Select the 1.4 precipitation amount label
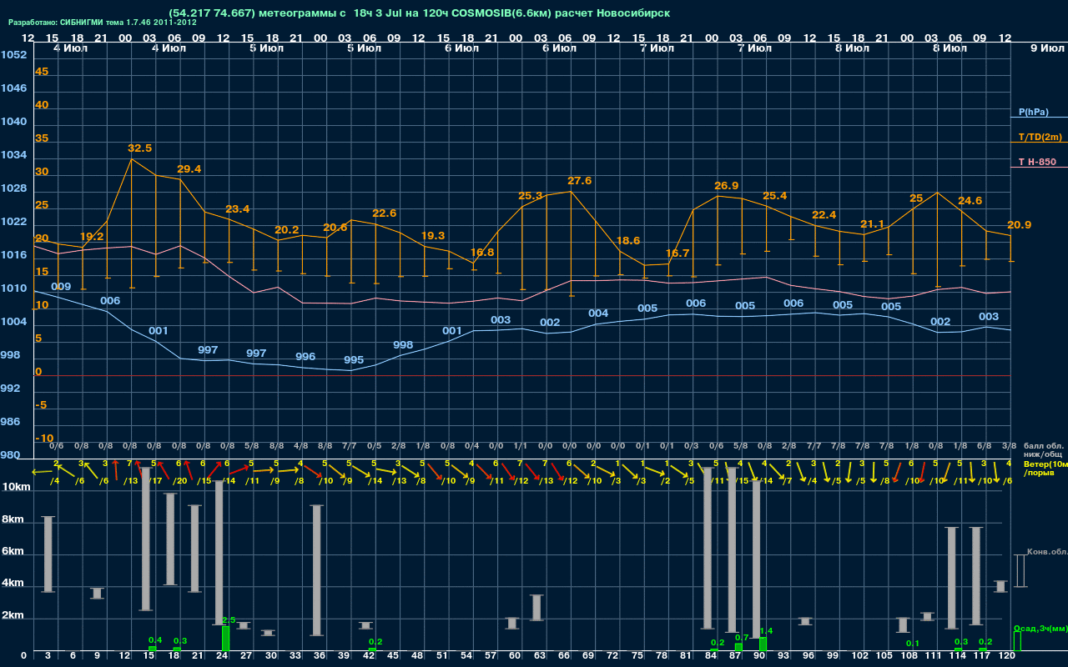 click(x=767, y=631)
